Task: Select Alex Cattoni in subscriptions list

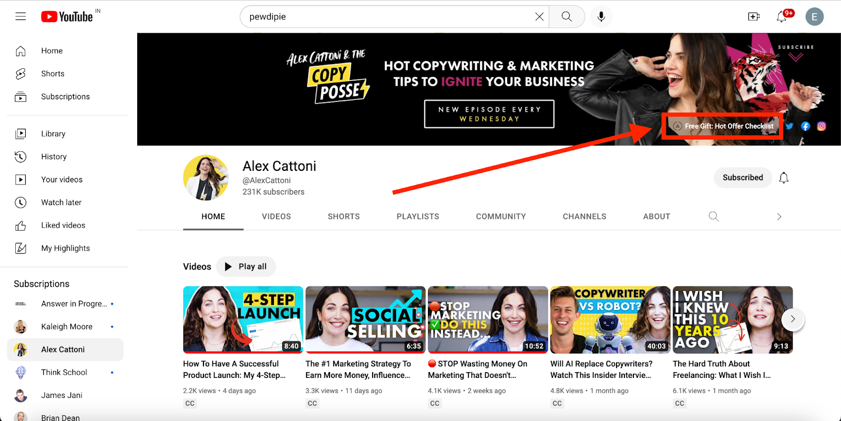Action: point(65,350)
